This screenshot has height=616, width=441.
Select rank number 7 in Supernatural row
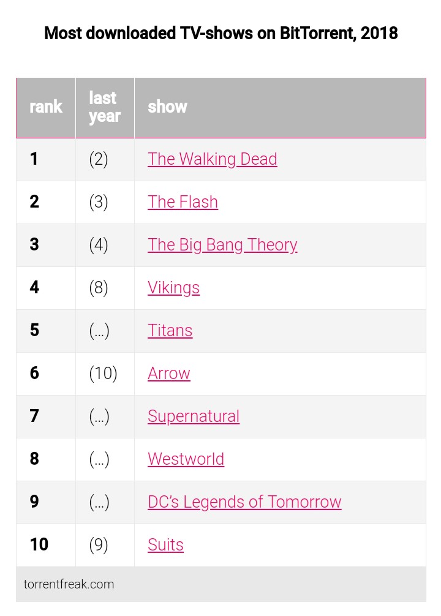click(x=34, y=416)
